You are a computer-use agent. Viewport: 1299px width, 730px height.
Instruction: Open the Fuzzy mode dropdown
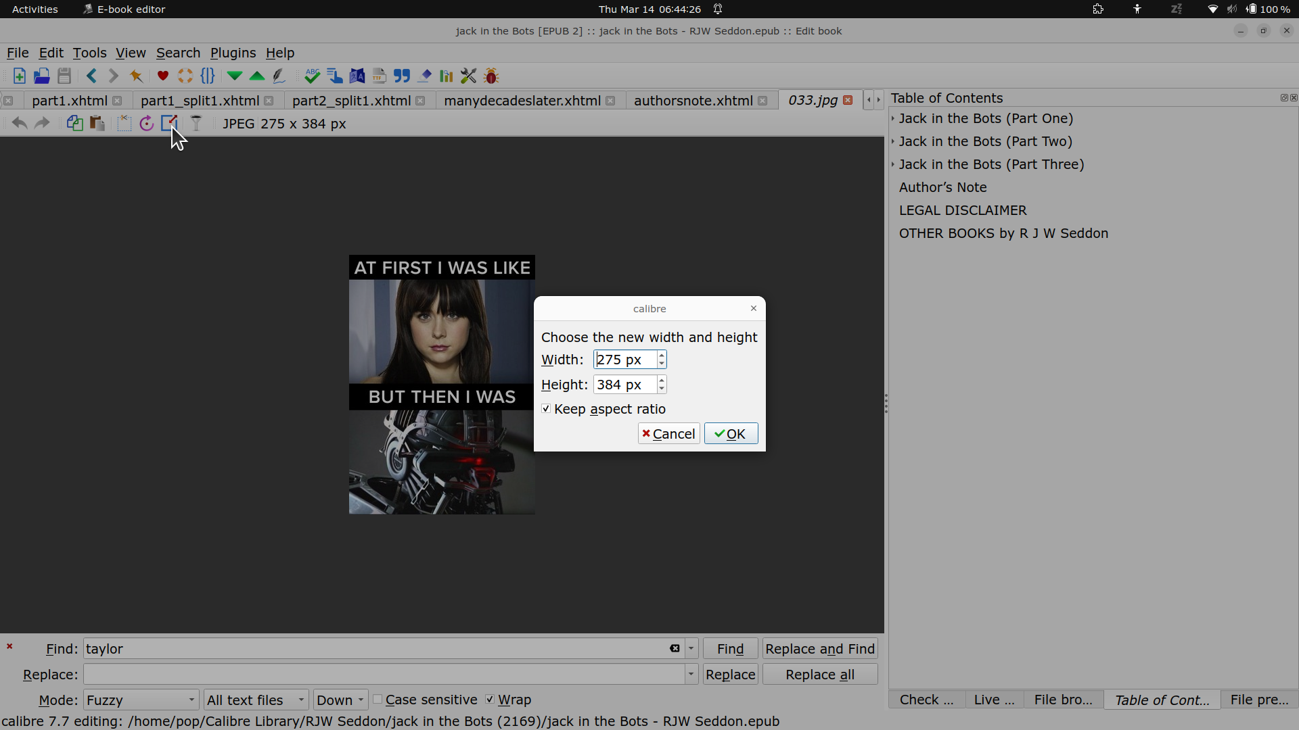[x=141, y=700]
